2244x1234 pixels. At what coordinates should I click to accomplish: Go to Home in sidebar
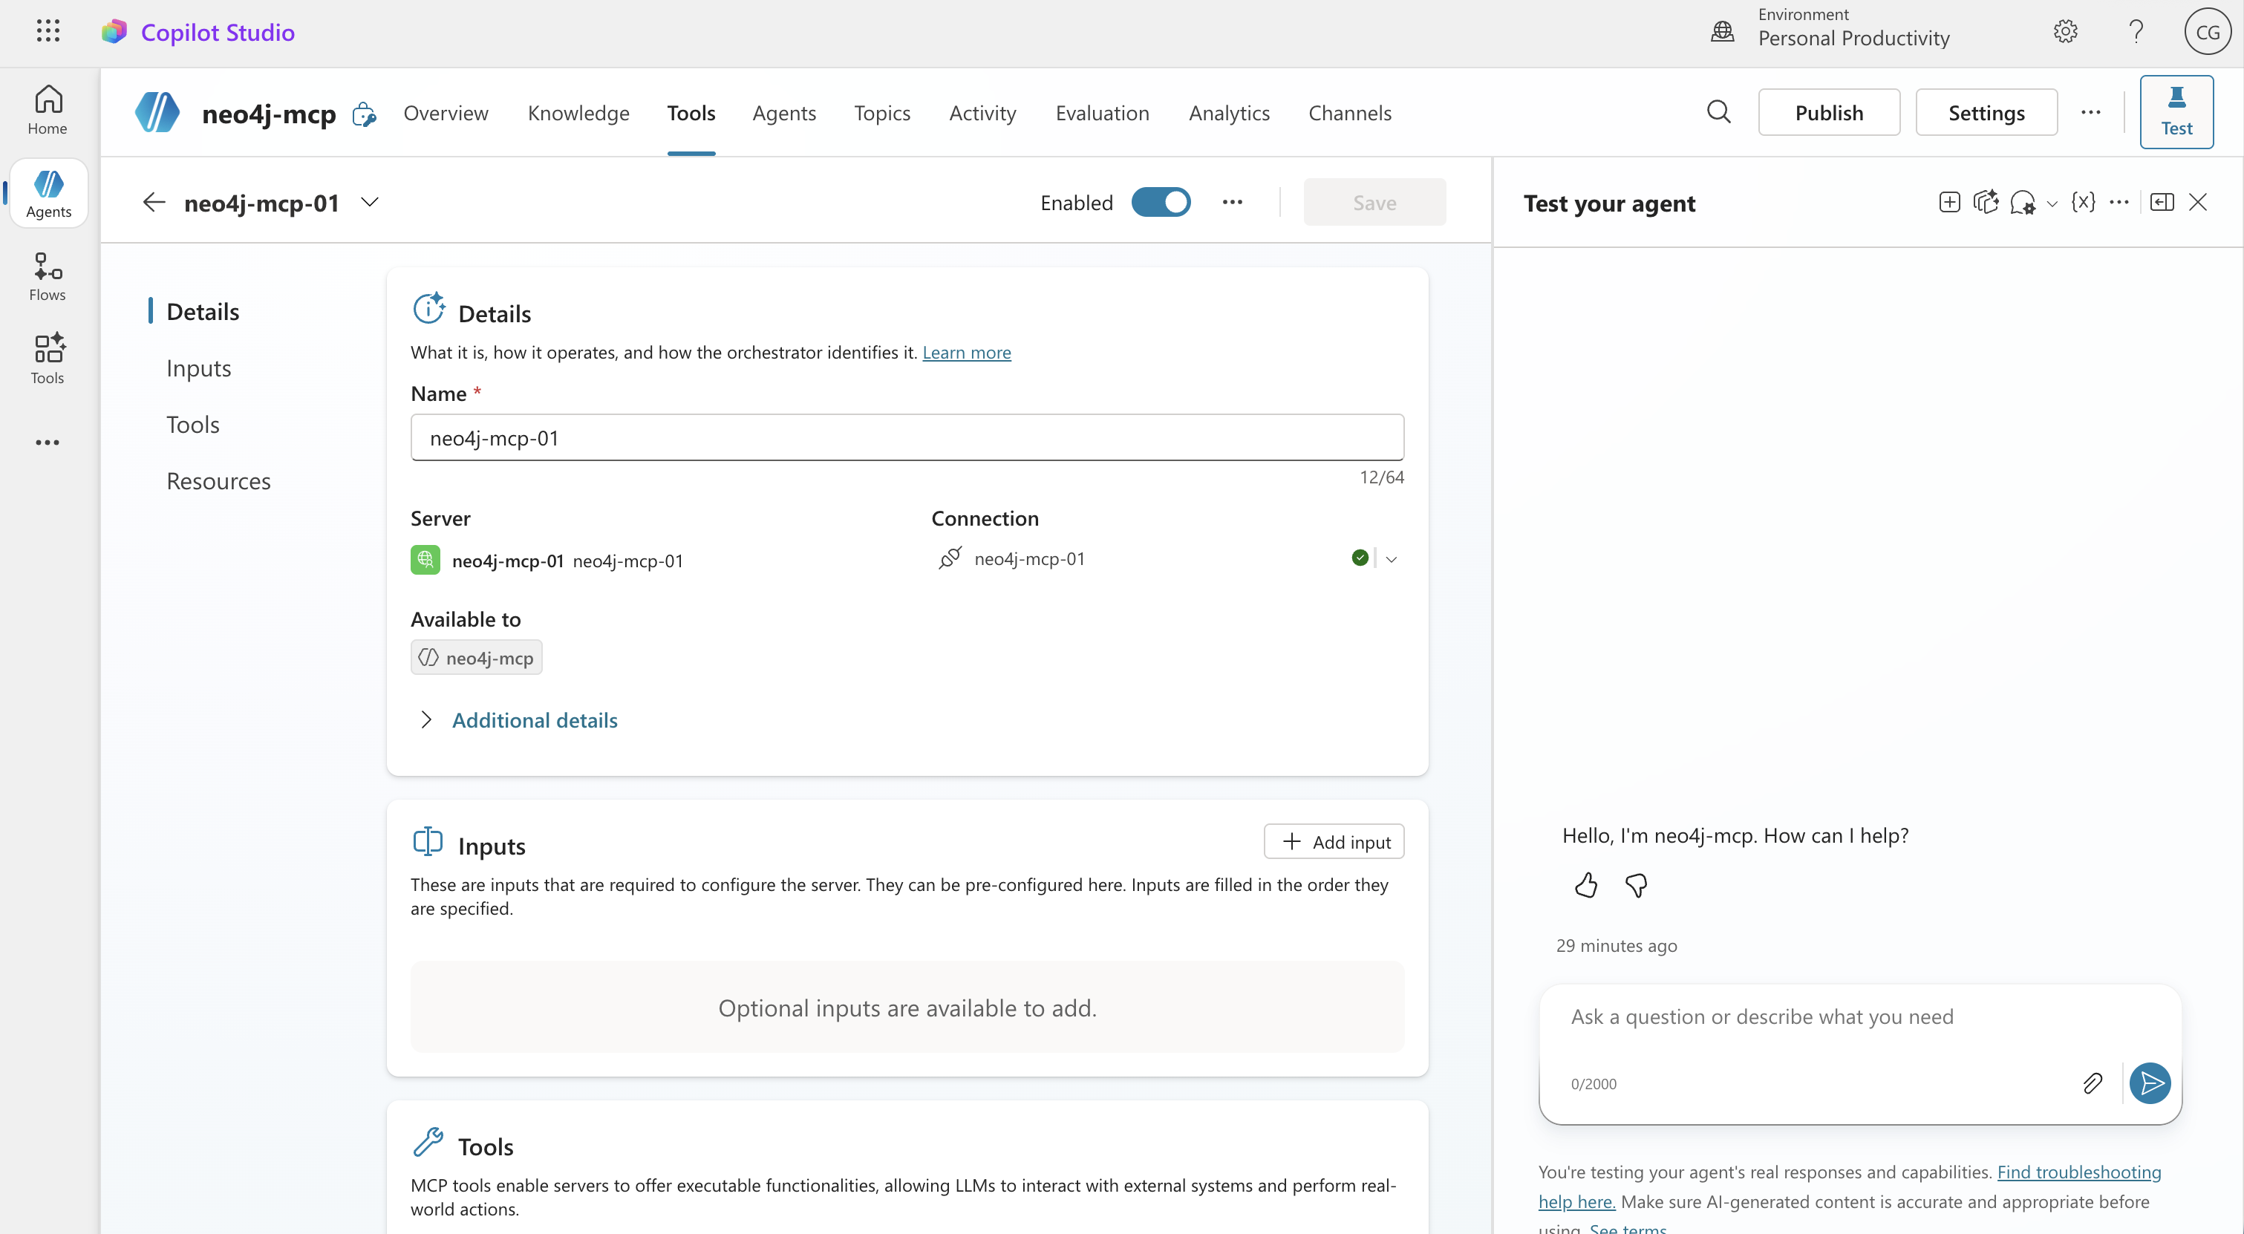click(48, 110)
